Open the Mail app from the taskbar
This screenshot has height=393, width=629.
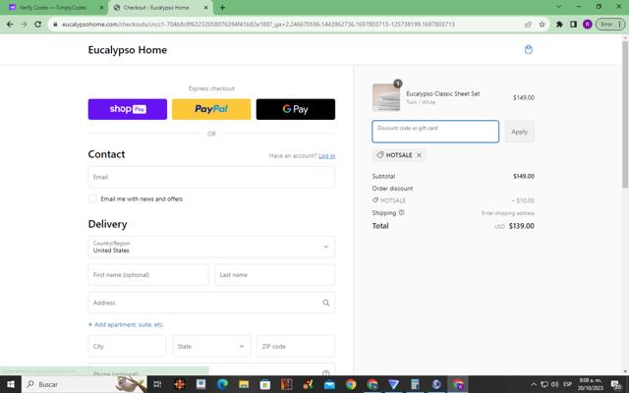(329, 384)
